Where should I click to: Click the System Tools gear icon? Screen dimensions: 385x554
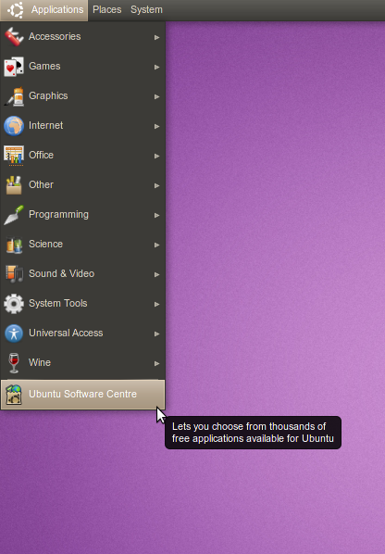pyautogui.click(x=14, y=304)
